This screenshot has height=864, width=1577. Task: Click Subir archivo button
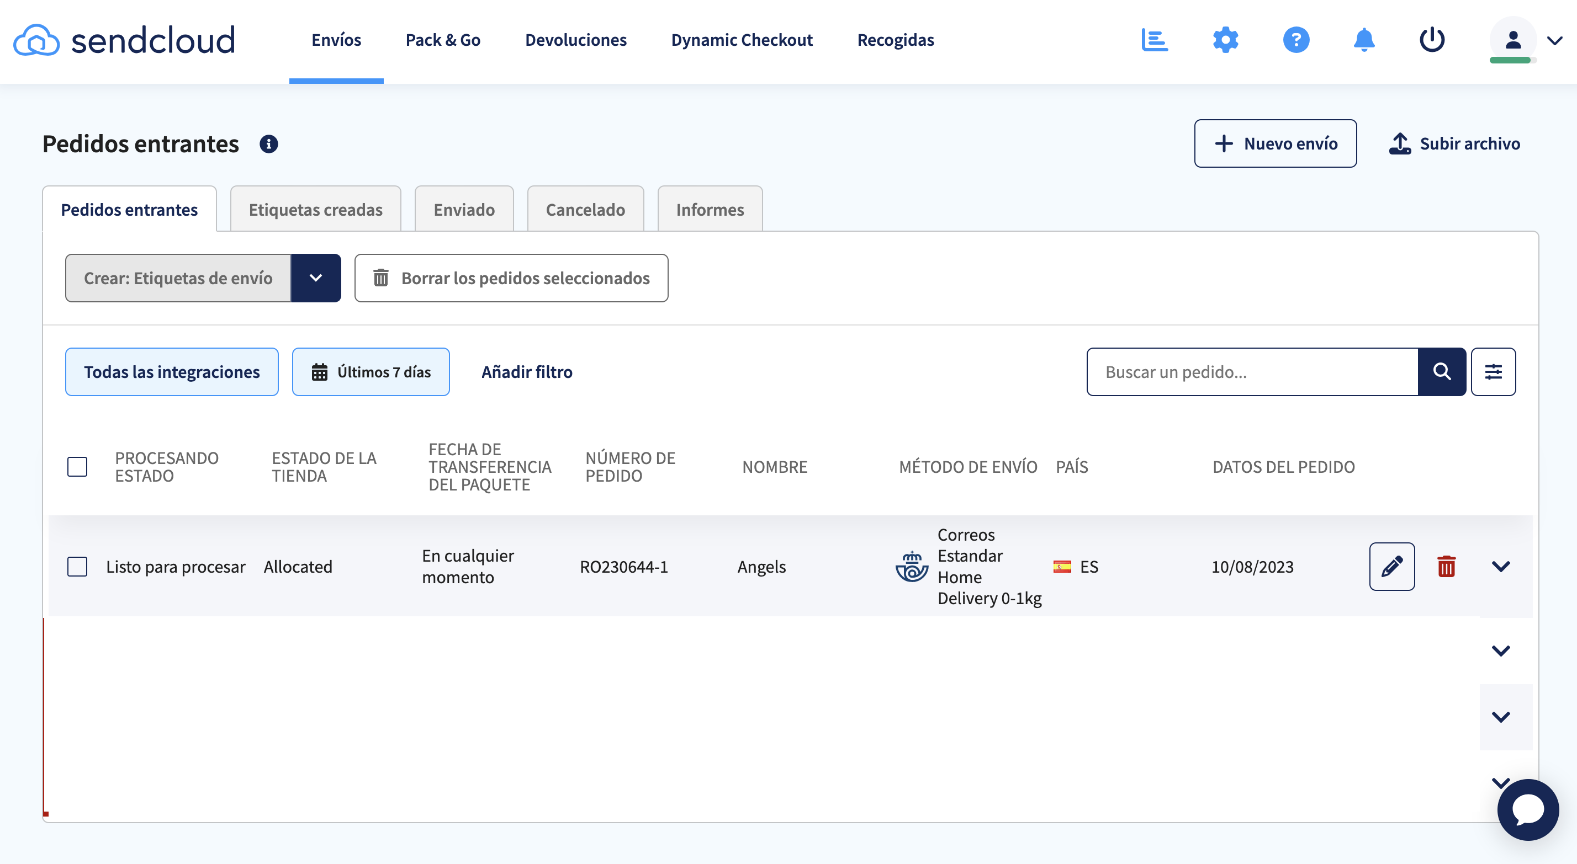(x=1454, y=143)
